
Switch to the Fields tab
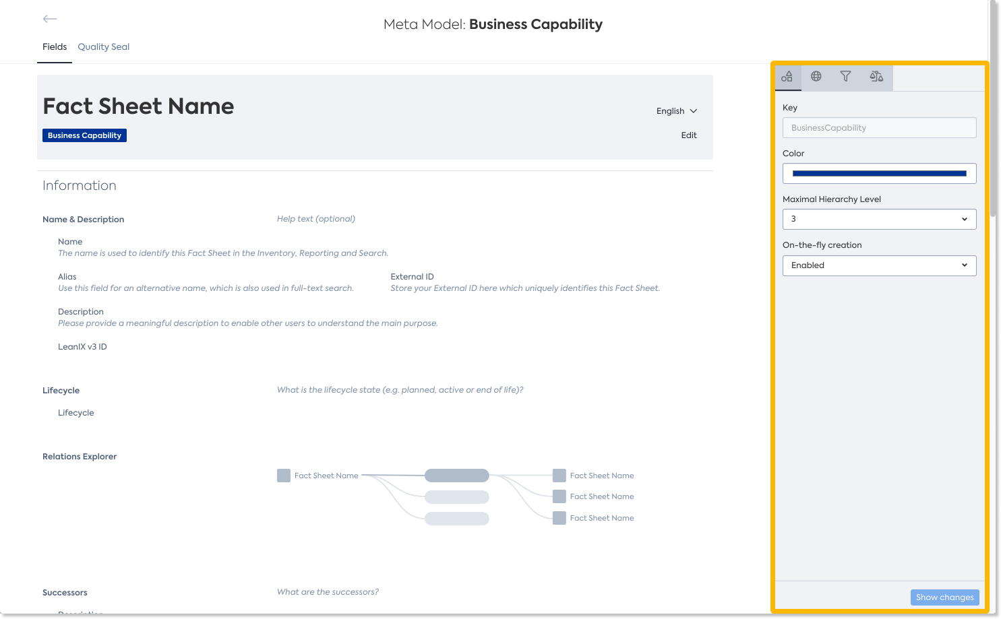55,47
